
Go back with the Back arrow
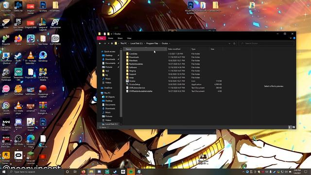tap(100, 43)
